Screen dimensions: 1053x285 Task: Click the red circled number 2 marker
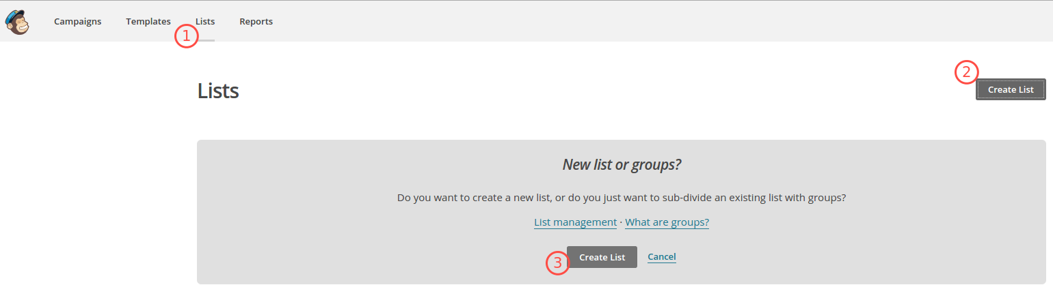(x=967, y=72)
